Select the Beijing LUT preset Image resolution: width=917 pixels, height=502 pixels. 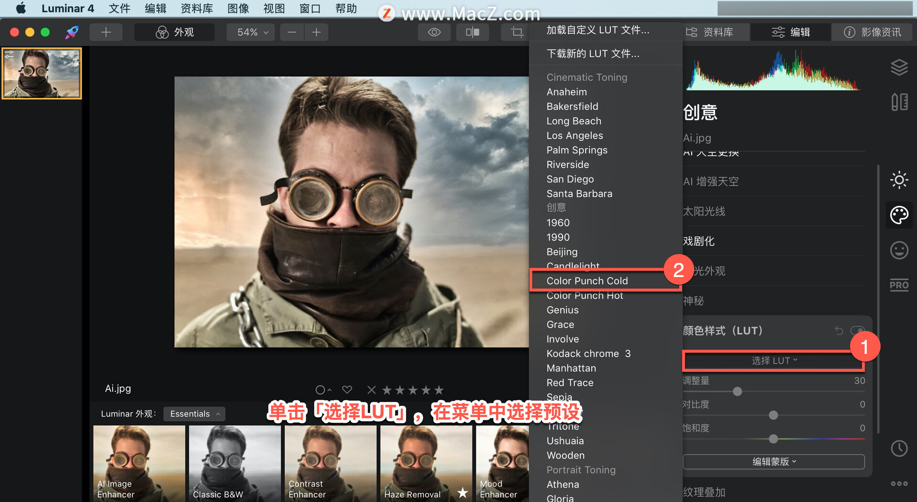(x=562, y=252)
